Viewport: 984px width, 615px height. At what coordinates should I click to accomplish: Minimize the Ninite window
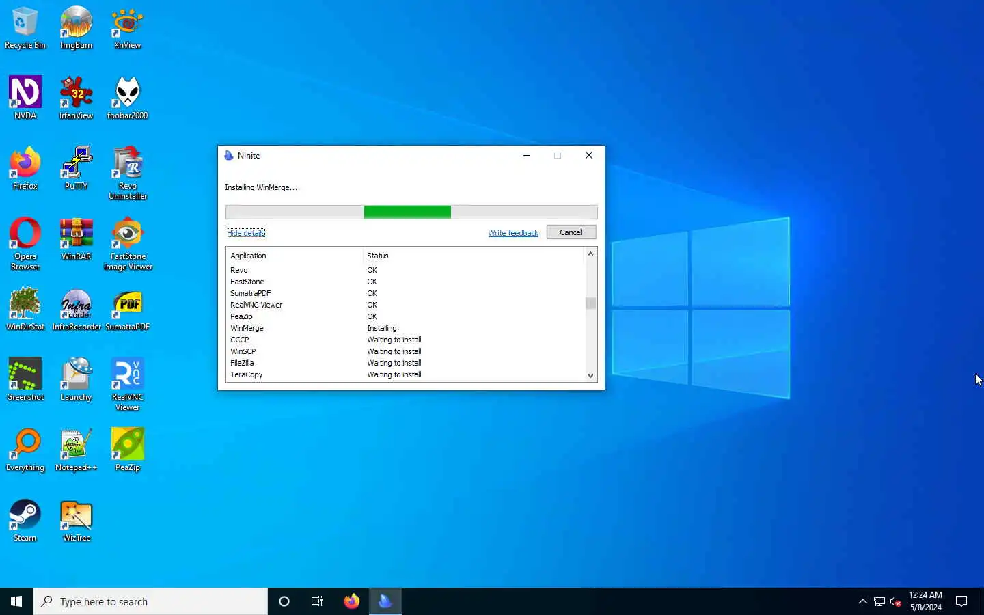point(527,156)
